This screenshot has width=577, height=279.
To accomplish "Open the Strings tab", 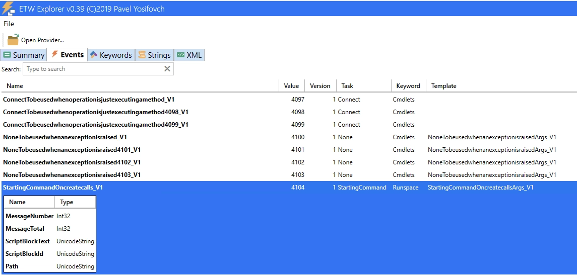I will [154, 55].
